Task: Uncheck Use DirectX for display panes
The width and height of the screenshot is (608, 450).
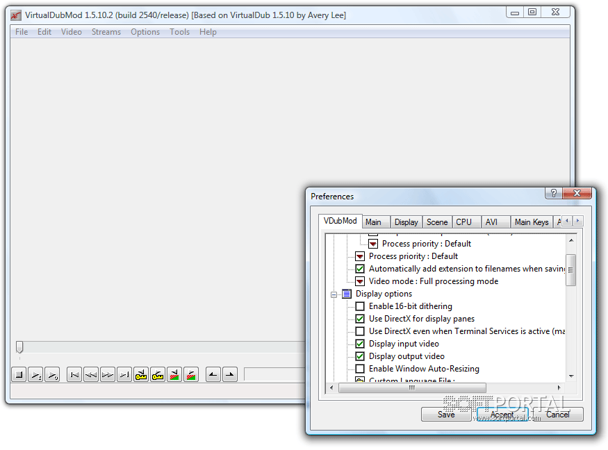Action: pos(360,319)
